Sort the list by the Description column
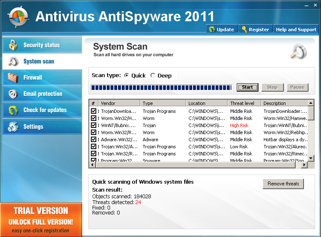This screenshot has width=321, height=237. (x=285, y=103)
